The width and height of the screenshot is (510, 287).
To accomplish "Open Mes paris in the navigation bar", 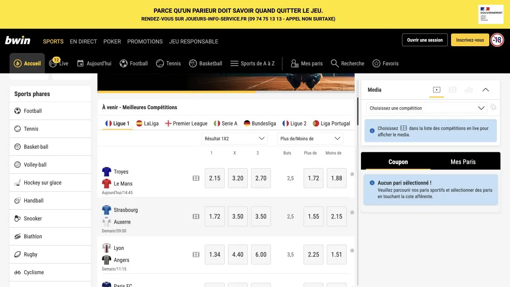I will 307,63.
